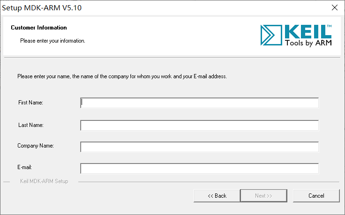Click the First Name input field

[199, 103]
